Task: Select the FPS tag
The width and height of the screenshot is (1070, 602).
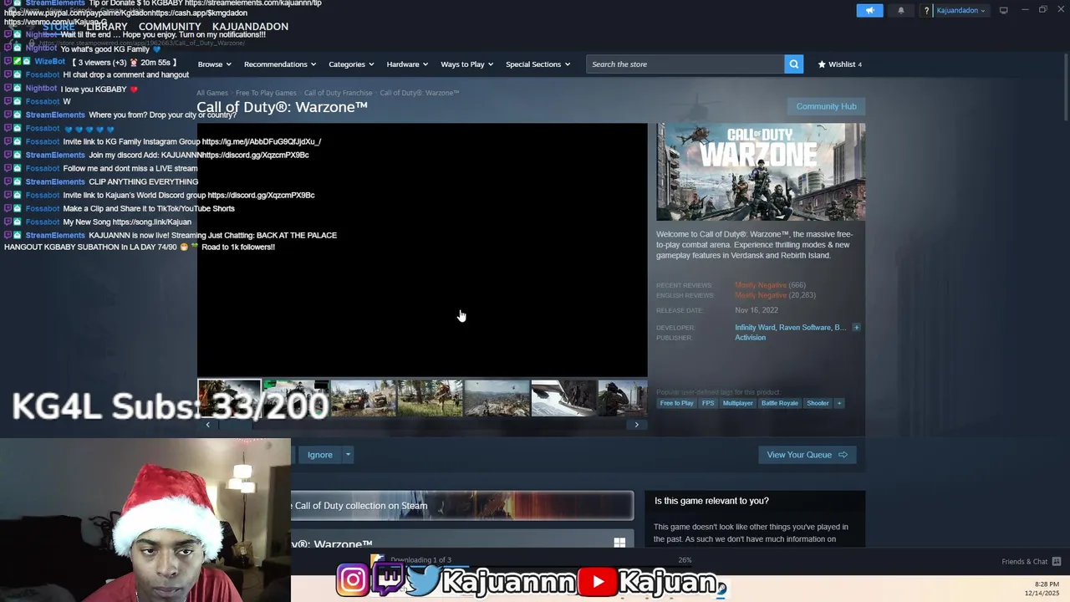Action: [708, 403]
